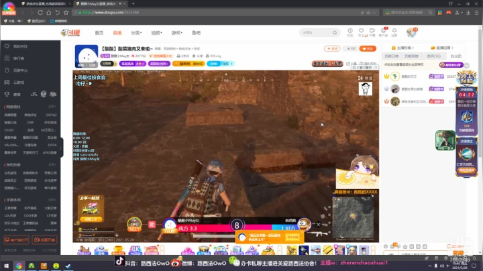Expand the 分类 category dropdown
The image size is (483, 271).
136,33
